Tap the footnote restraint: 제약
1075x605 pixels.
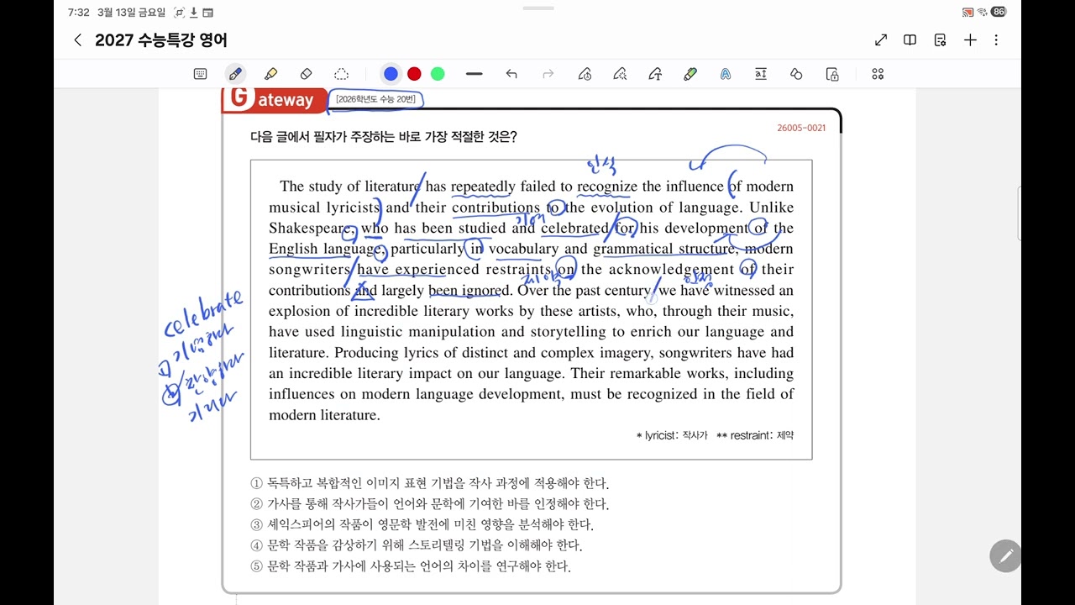pos(755,435)
